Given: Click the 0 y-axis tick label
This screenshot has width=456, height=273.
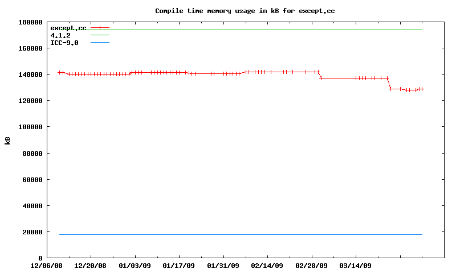Looking at the screenshot, I should [x=40, y=258].
